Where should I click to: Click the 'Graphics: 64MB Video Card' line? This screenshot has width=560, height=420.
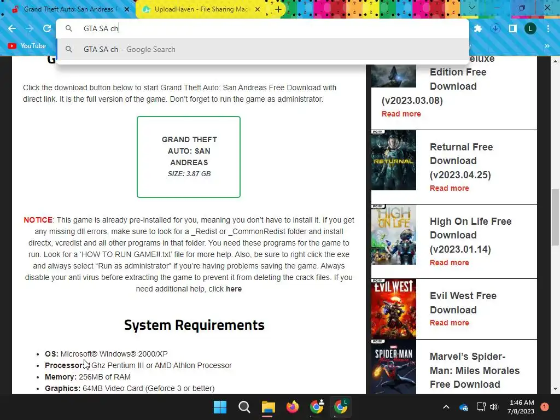click(130, 388)
